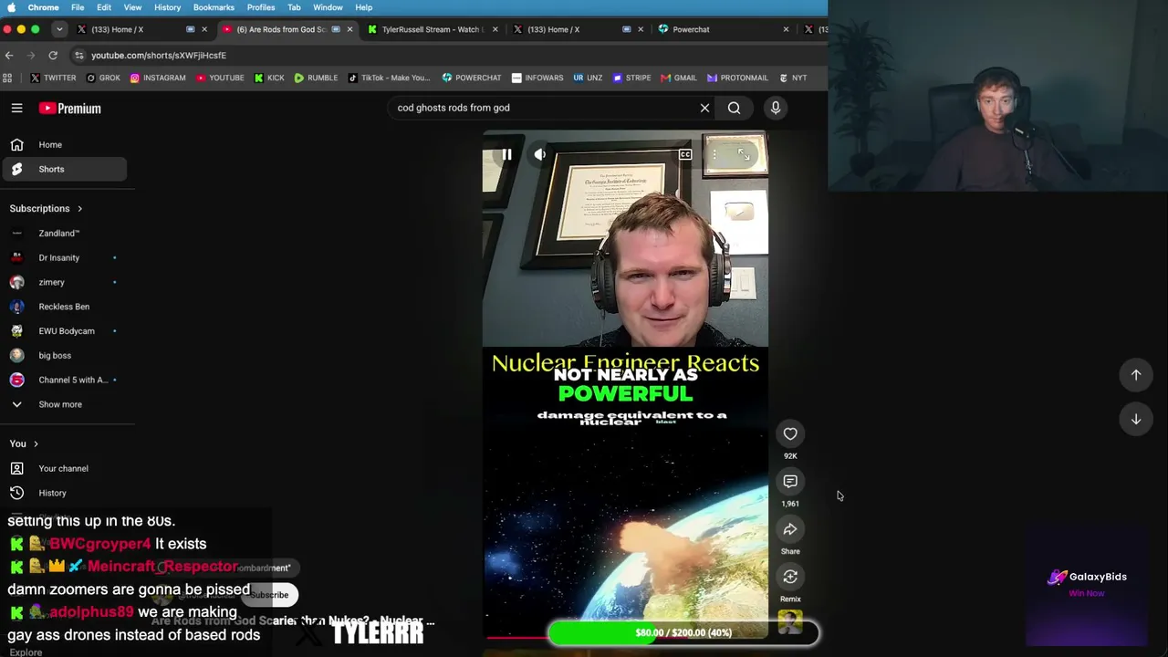Open the TWITTER bookmark
Image resolution: width=1168 pixels, height=657 pixels.
(x=53, y=78)
